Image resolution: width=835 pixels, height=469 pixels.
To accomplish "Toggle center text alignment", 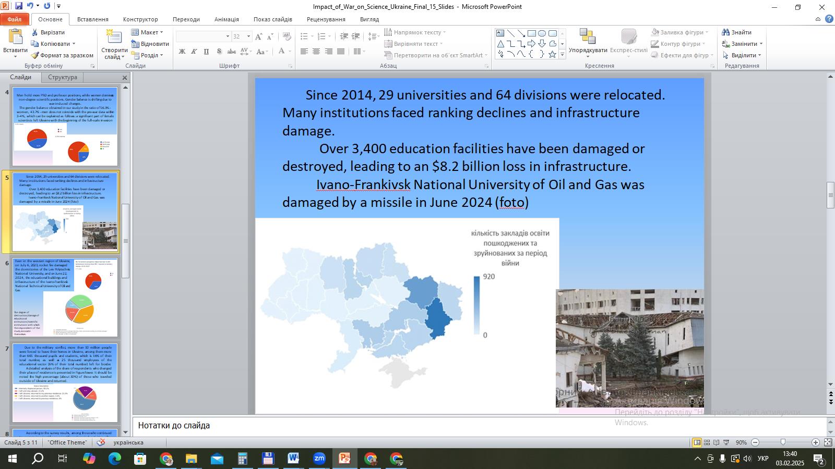I will 316,52.
